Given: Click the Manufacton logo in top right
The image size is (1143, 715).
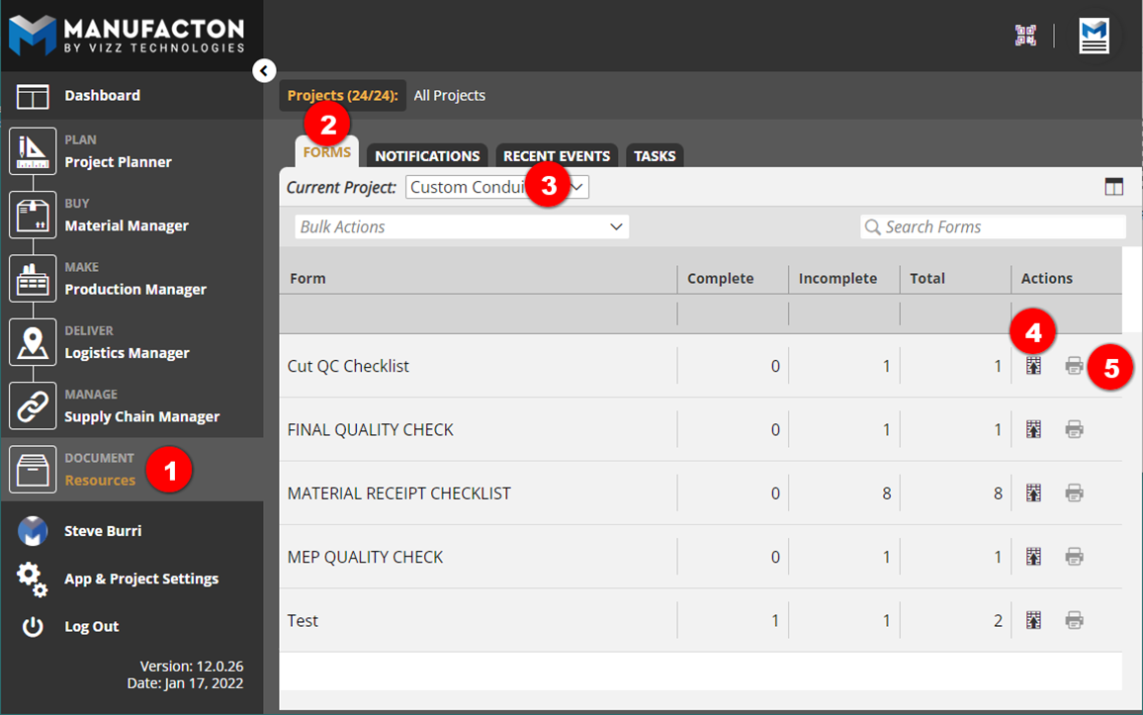Looking at the screenshot, I should (1094, 36).
